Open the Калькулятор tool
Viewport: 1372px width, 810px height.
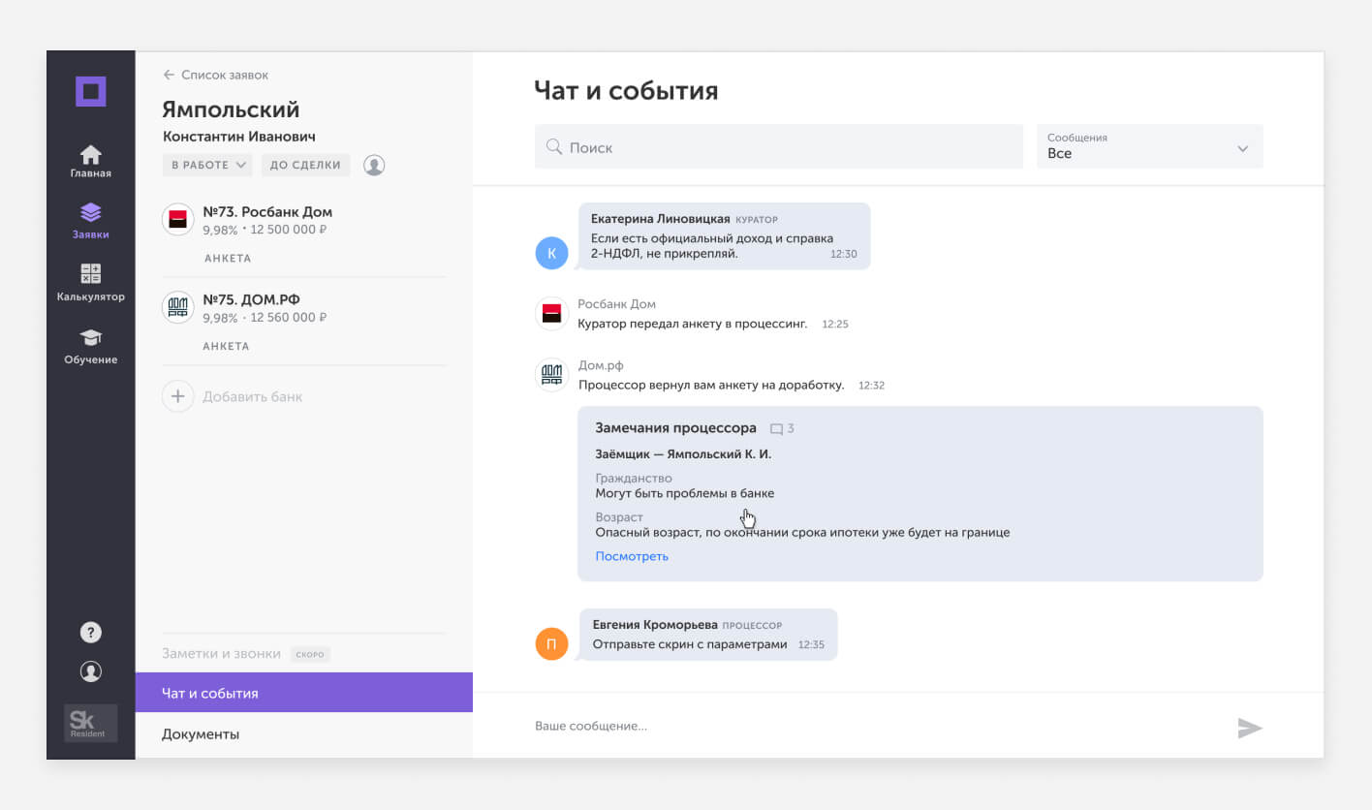pyautogui.click(x=91, y=283)
